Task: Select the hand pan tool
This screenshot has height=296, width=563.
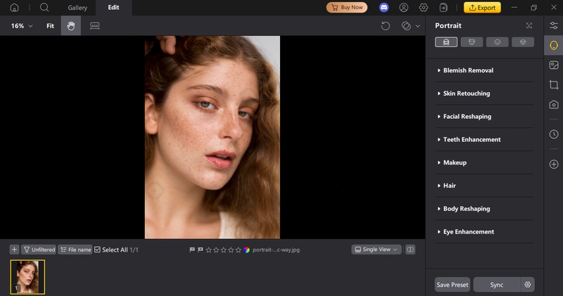Action: pos(71,26)
